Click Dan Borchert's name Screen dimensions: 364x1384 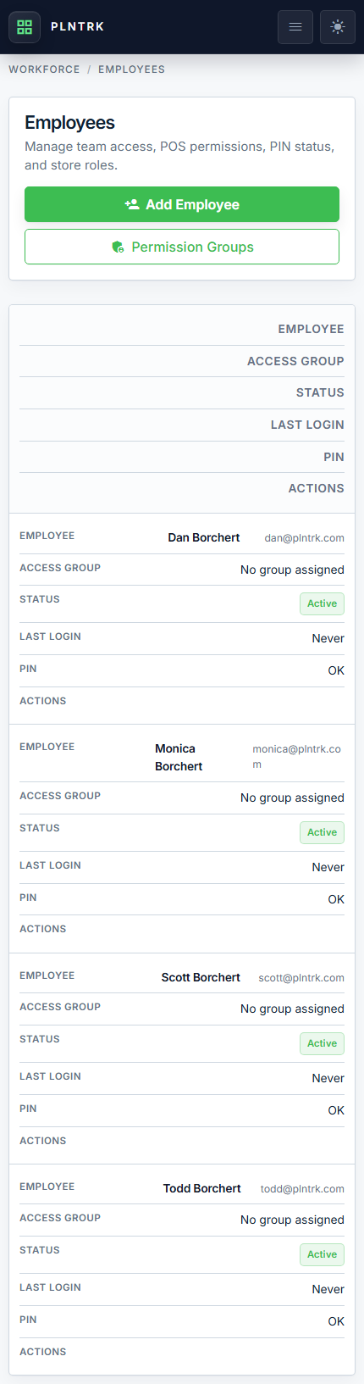(x=204, y=537)
